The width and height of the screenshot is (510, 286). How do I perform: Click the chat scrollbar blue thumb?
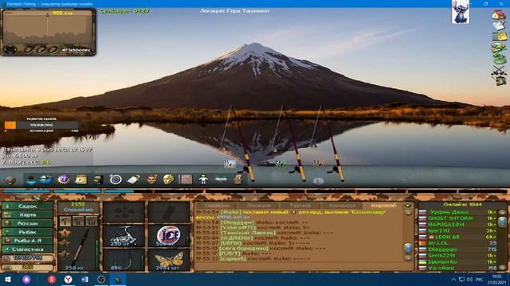pyautogui.click(x=408, y=249)
